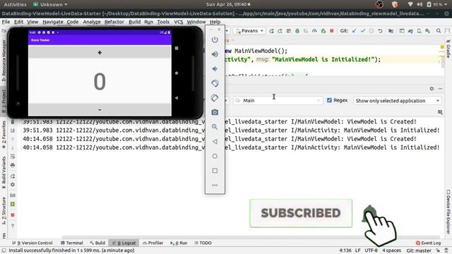Screen dimensions: 452x254
Task: Lower the emulator volume
Action: tap(215, 69)
